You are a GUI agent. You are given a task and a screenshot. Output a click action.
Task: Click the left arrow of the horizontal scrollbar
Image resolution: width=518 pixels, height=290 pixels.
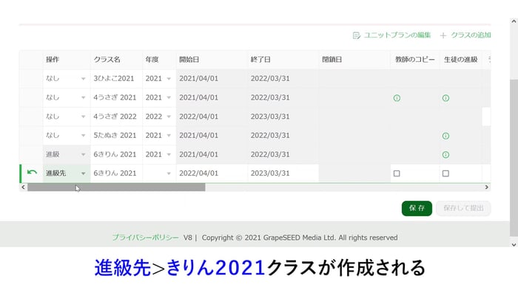tap(23, 187)
